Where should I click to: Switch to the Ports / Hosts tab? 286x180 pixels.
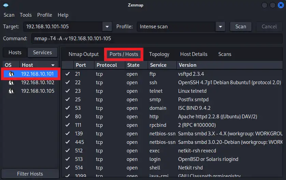tap(124, 54)
